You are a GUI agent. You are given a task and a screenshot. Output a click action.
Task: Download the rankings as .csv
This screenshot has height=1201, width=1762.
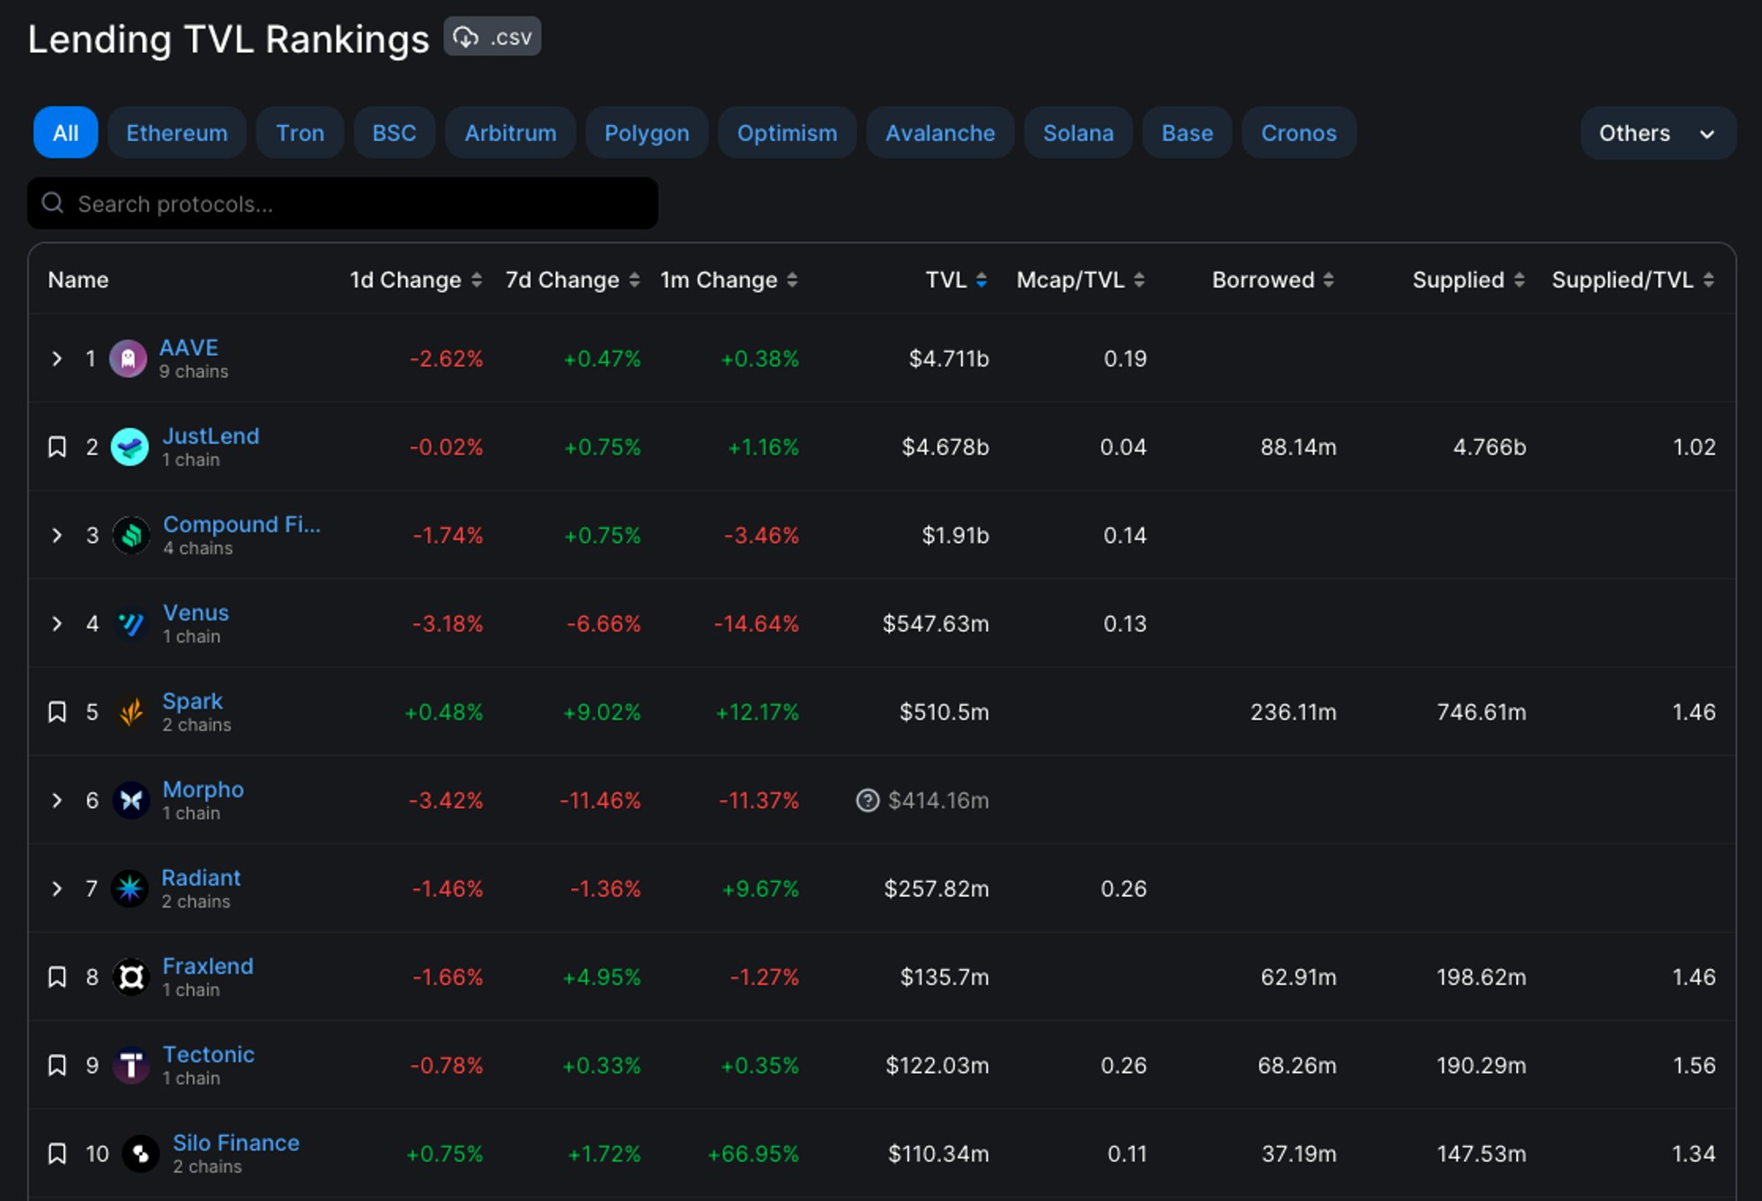point(492,37)
